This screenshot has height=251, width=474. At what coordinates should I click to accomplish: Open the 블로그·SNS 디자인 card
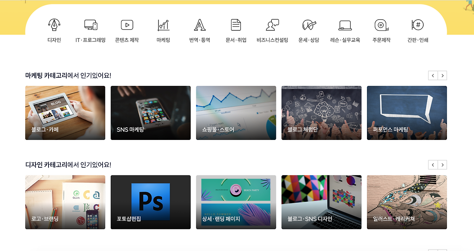321,202
